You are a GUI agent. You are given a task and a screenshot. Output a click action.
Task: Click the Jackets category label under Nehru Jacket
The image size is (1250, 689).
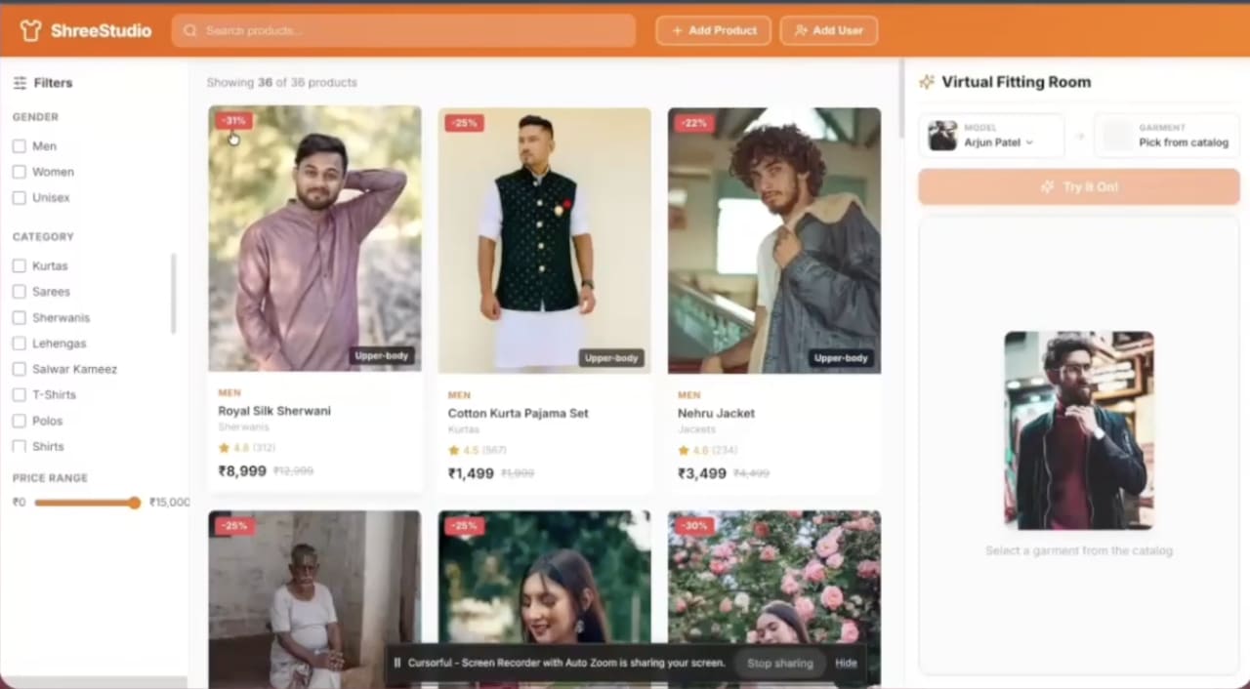pyautogui.click(x=697, y=429)
